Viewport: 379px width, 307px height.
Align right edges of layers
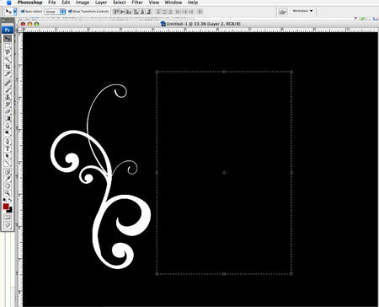tap(149, 12)
